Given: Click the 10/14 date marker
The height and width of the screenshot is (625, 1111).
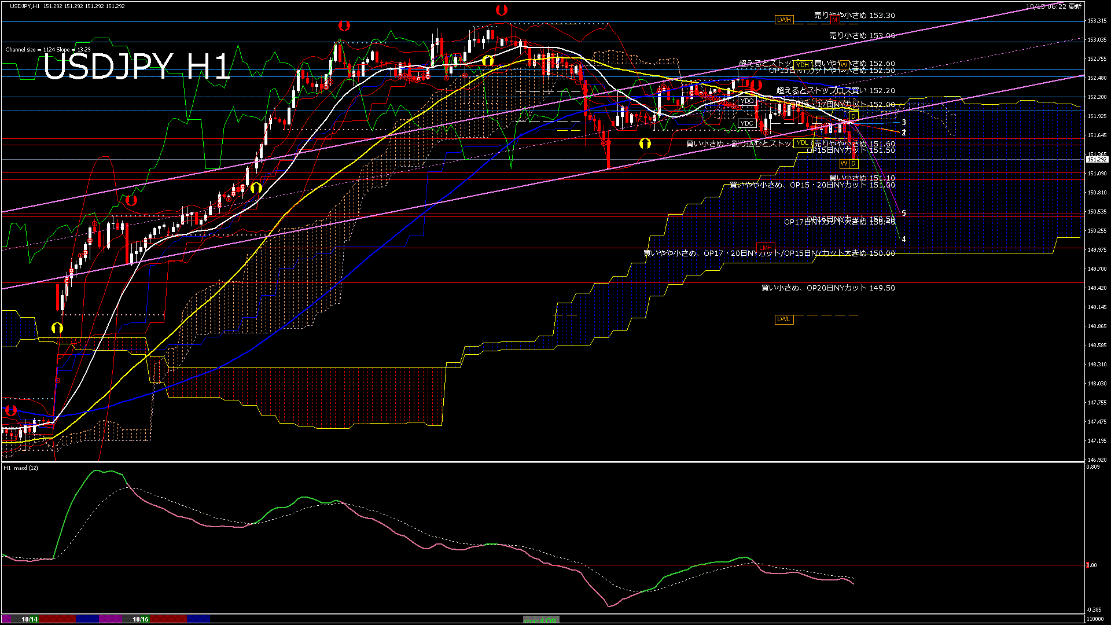Looking at the screenshot, I should (30, 619).
